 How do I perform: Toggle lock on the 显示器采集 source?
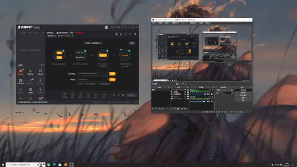188,94
